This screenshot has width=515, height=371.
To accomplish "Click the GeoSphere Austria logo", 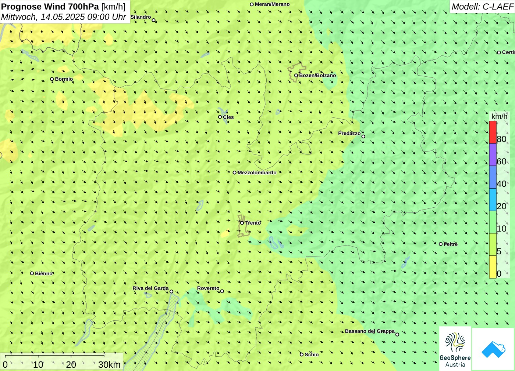I will pos(455,349).
